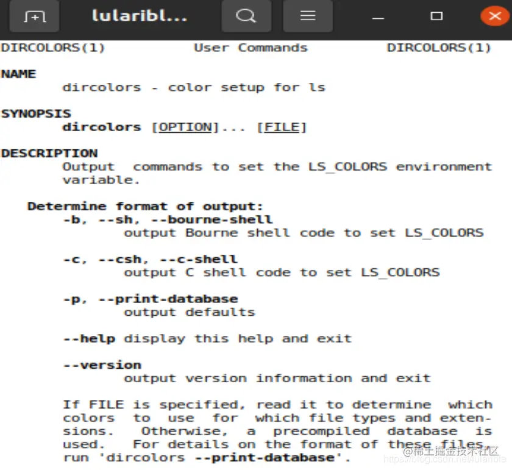Click the window title 'lularibl...'
Screen dimensions: 512x470
pyautogui.click(x=140, y=15)
